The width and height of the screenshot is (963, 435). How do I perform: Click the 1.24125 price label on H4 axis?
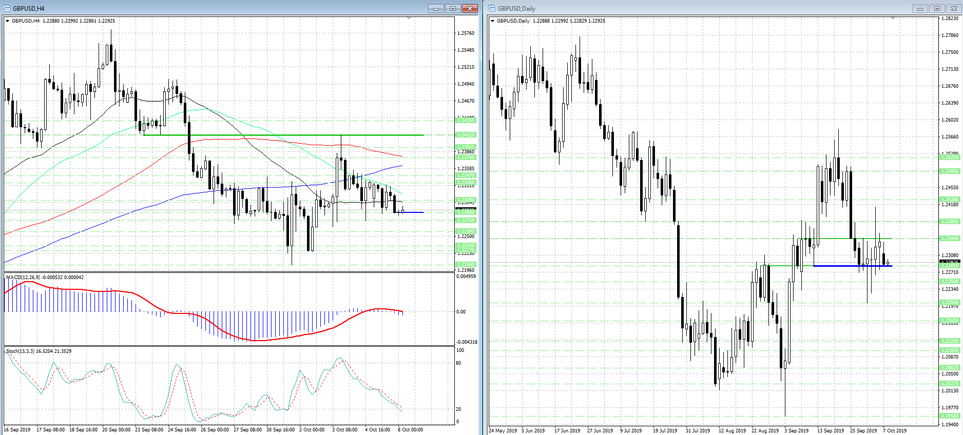point(466,135)
